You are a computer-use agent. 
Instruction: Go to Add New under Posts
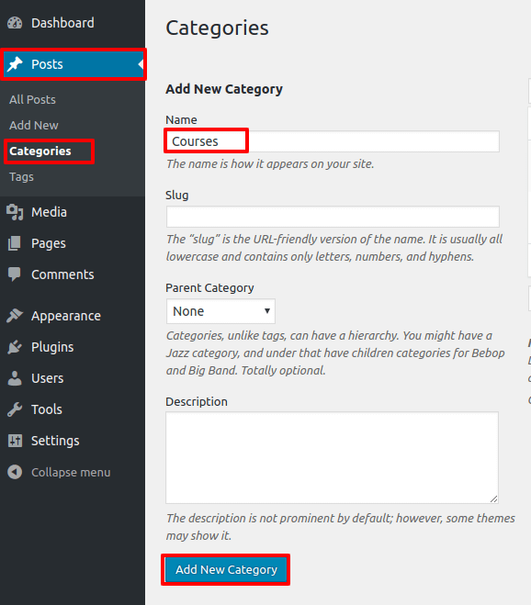(x=34, y=126)
